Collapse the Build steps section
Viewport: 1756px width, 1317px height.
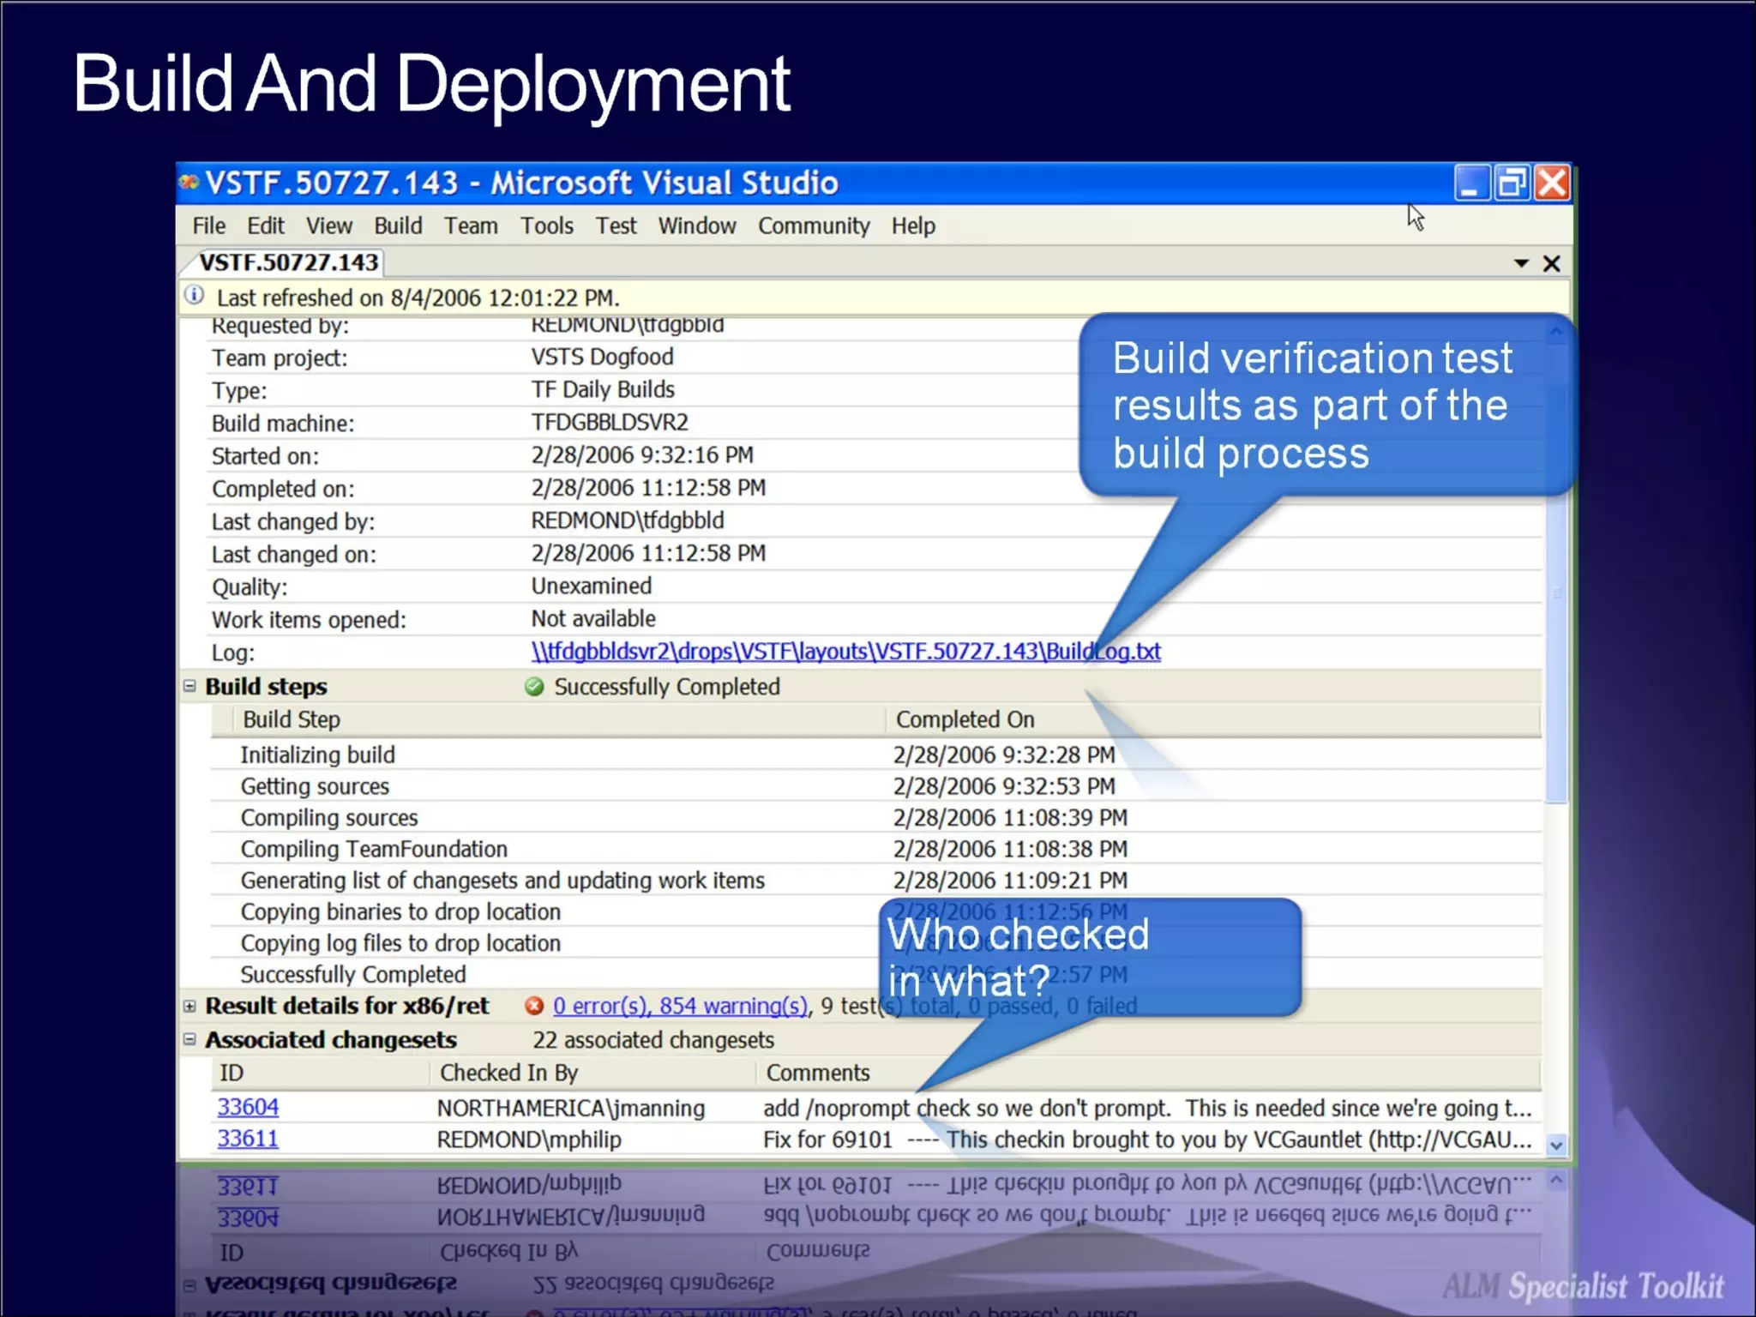pyautogui.click(x=189, y=686)
